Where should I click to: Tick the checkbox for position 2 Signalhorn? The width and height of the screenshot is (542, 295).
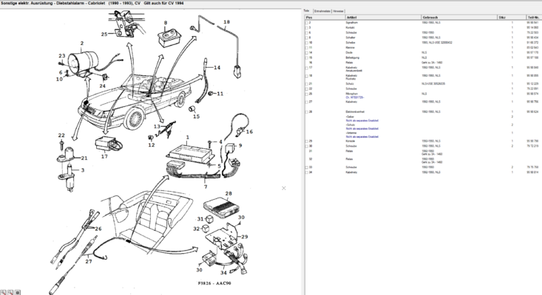(307, 23)
